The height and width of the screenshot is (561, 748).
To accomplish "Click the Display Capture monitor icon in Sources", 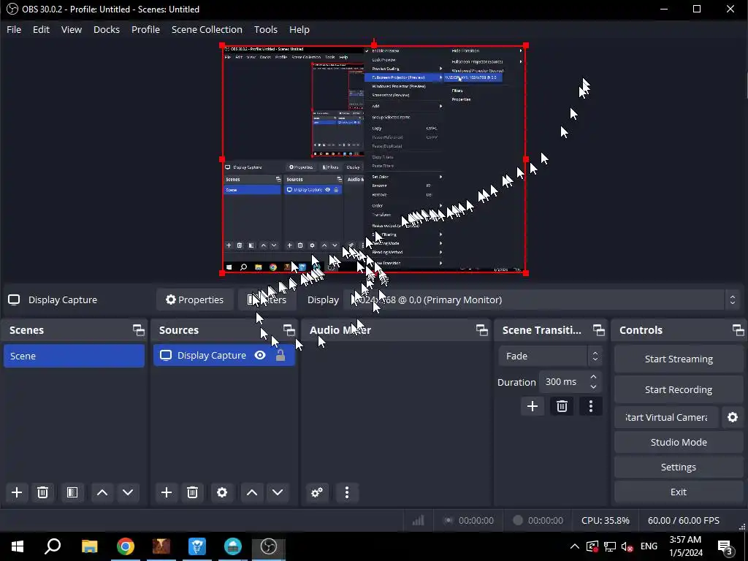I will point(166,356).
